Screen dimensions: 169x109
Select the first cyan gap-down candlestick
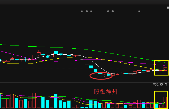(91, 67)
